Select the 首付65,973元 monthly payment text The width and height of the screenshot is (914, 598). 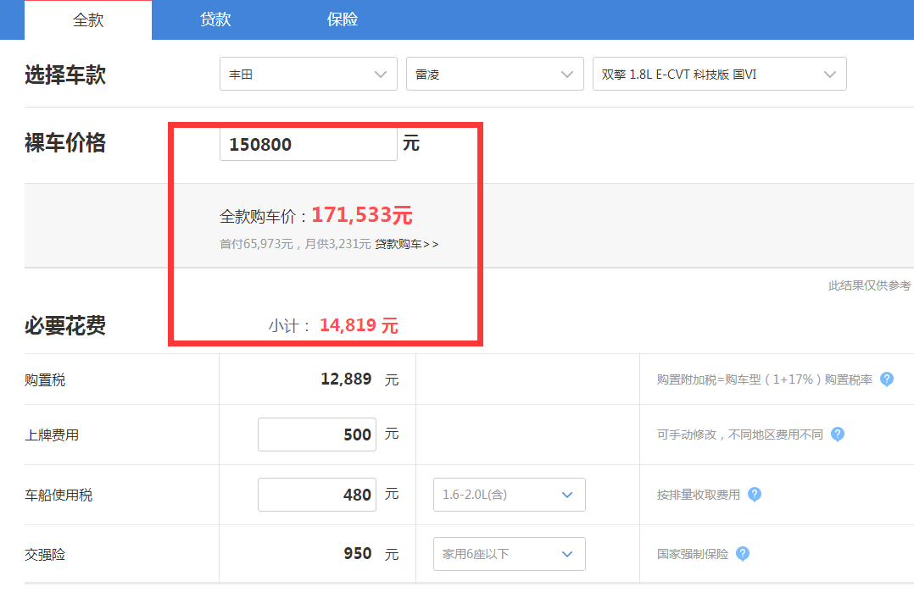point(295,244)
